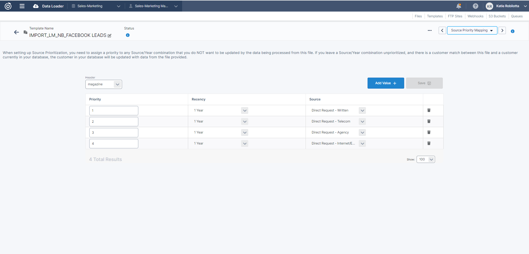Click the Add Value button

click(386, 83)
